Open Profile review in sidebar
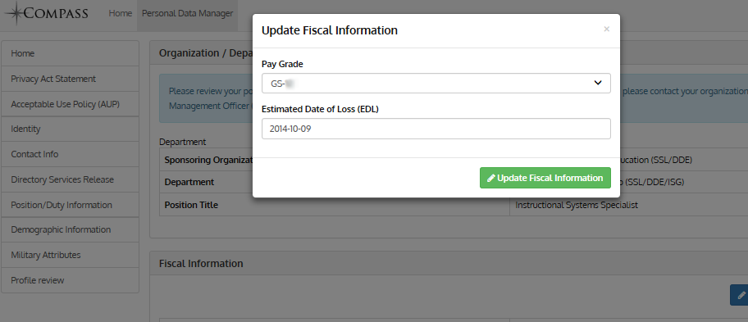The width and height of the screenshot is (748, 322). click(71, 280)
